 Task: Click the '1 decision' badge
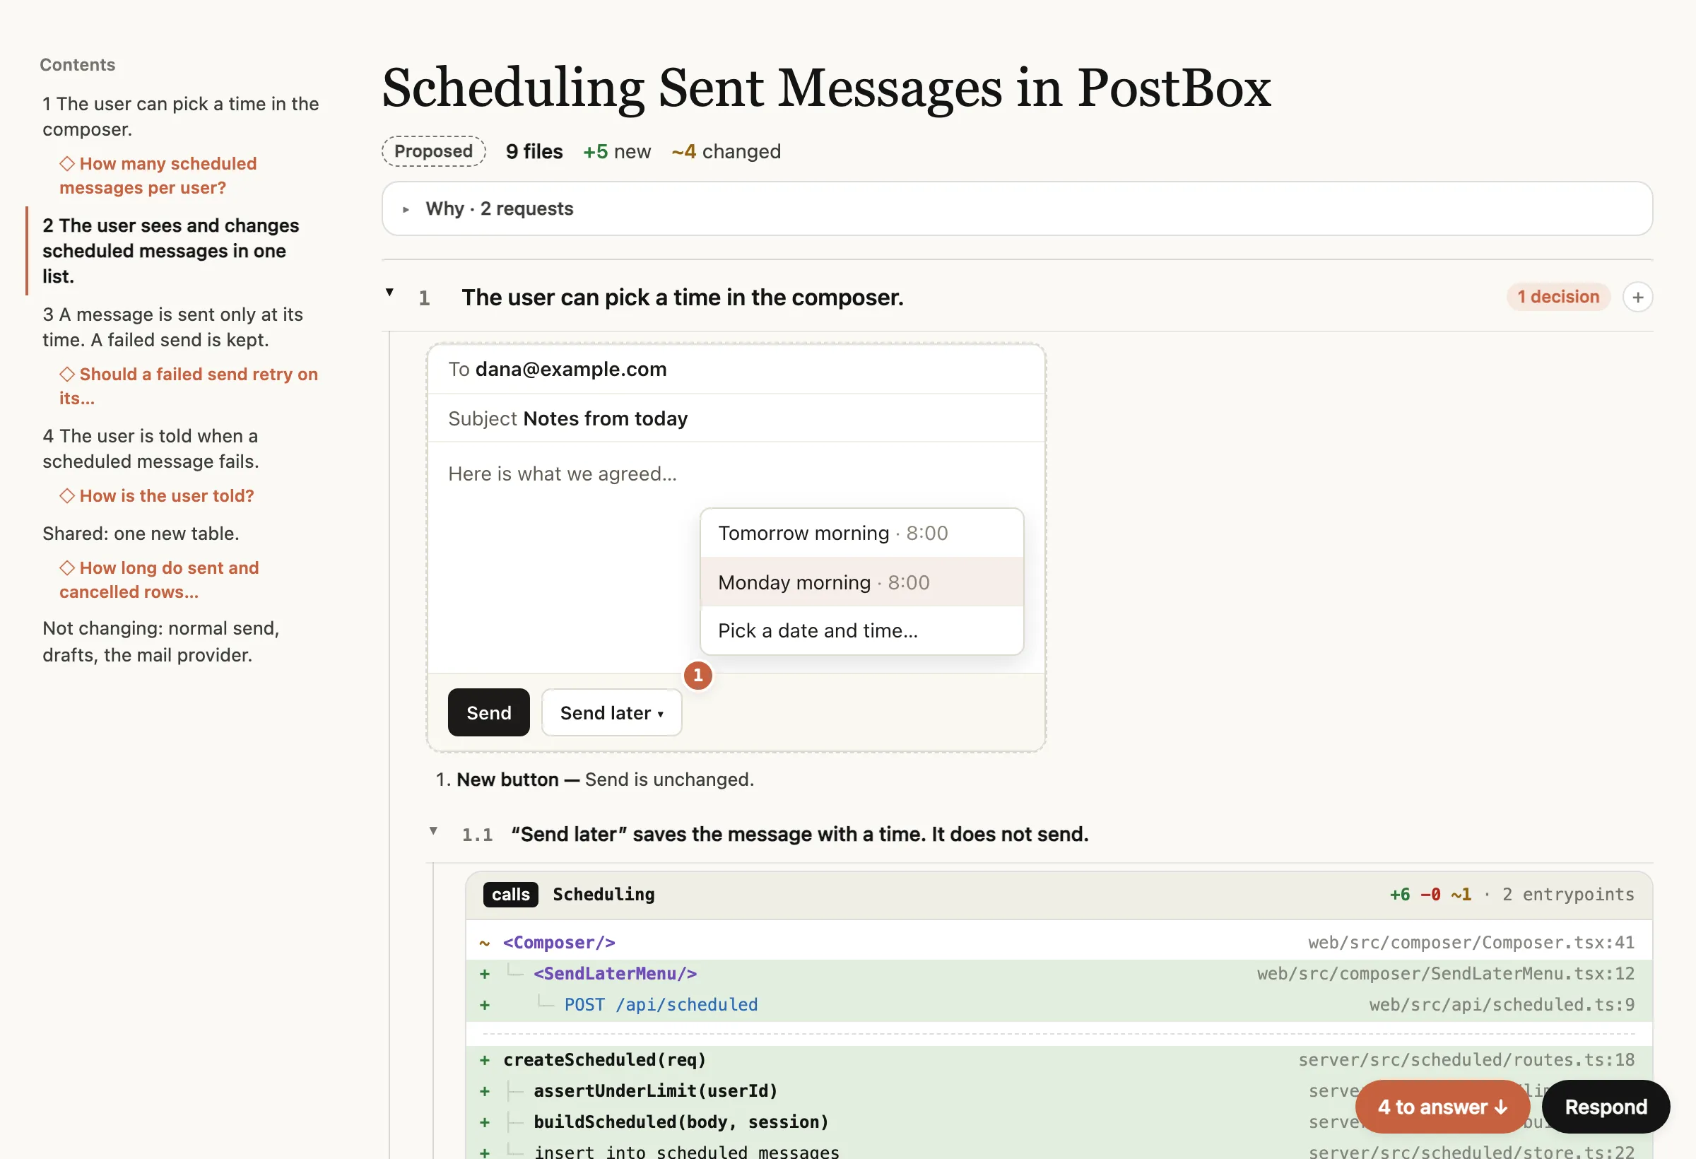[1558, 297]
